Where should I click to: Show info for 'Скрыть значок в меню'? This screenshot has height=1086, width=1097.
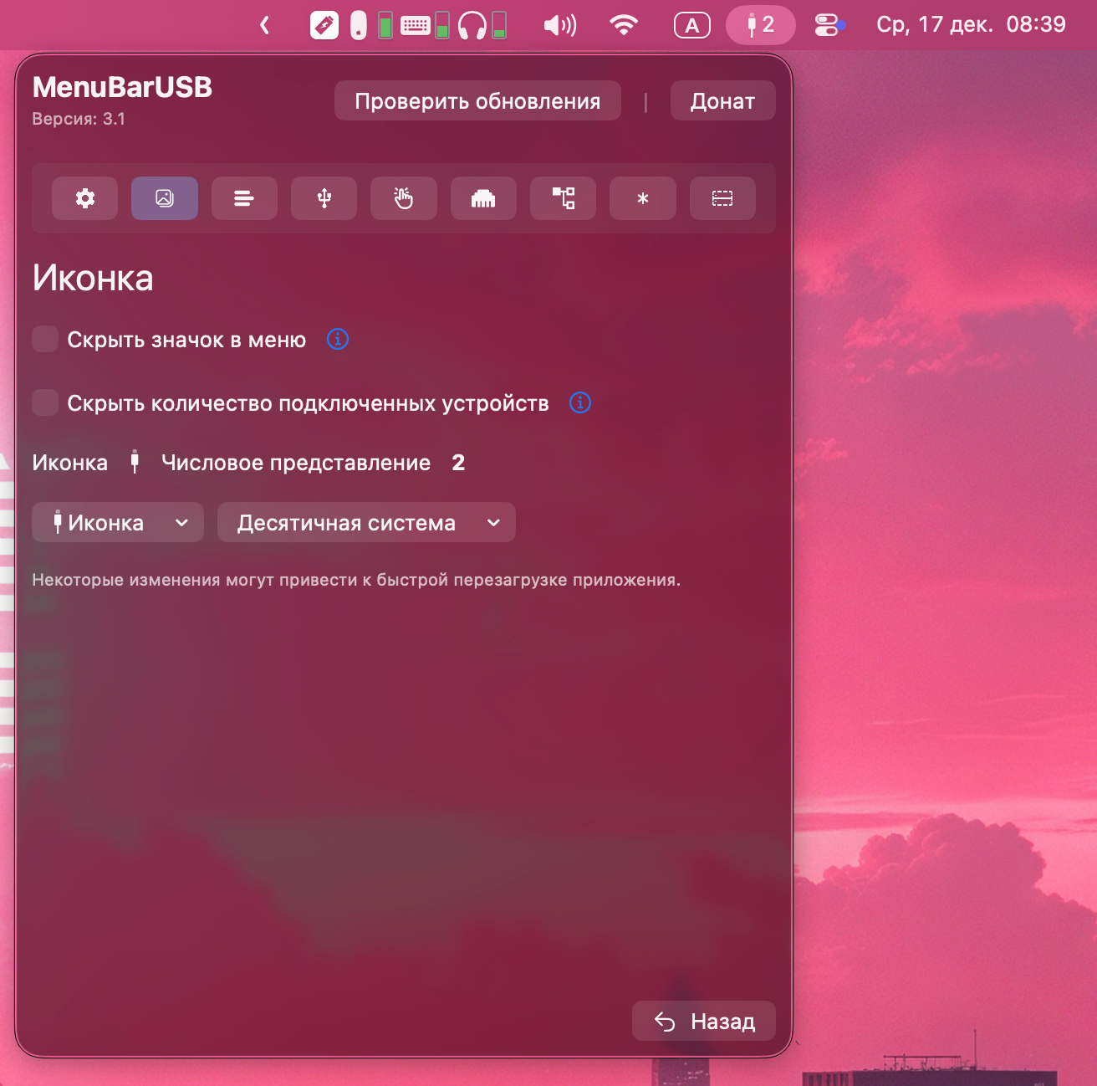pyautogui.click(x=338, y=340)
